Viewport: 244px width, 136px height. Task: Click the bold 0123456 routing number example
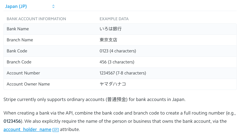12,121
